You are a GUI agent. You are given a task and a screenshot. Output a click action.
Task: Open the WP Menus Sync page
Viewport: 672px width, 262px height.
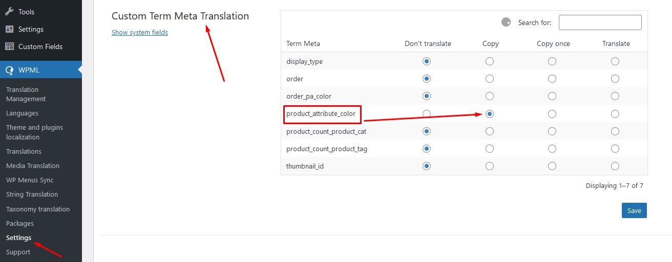coord(30,180)
